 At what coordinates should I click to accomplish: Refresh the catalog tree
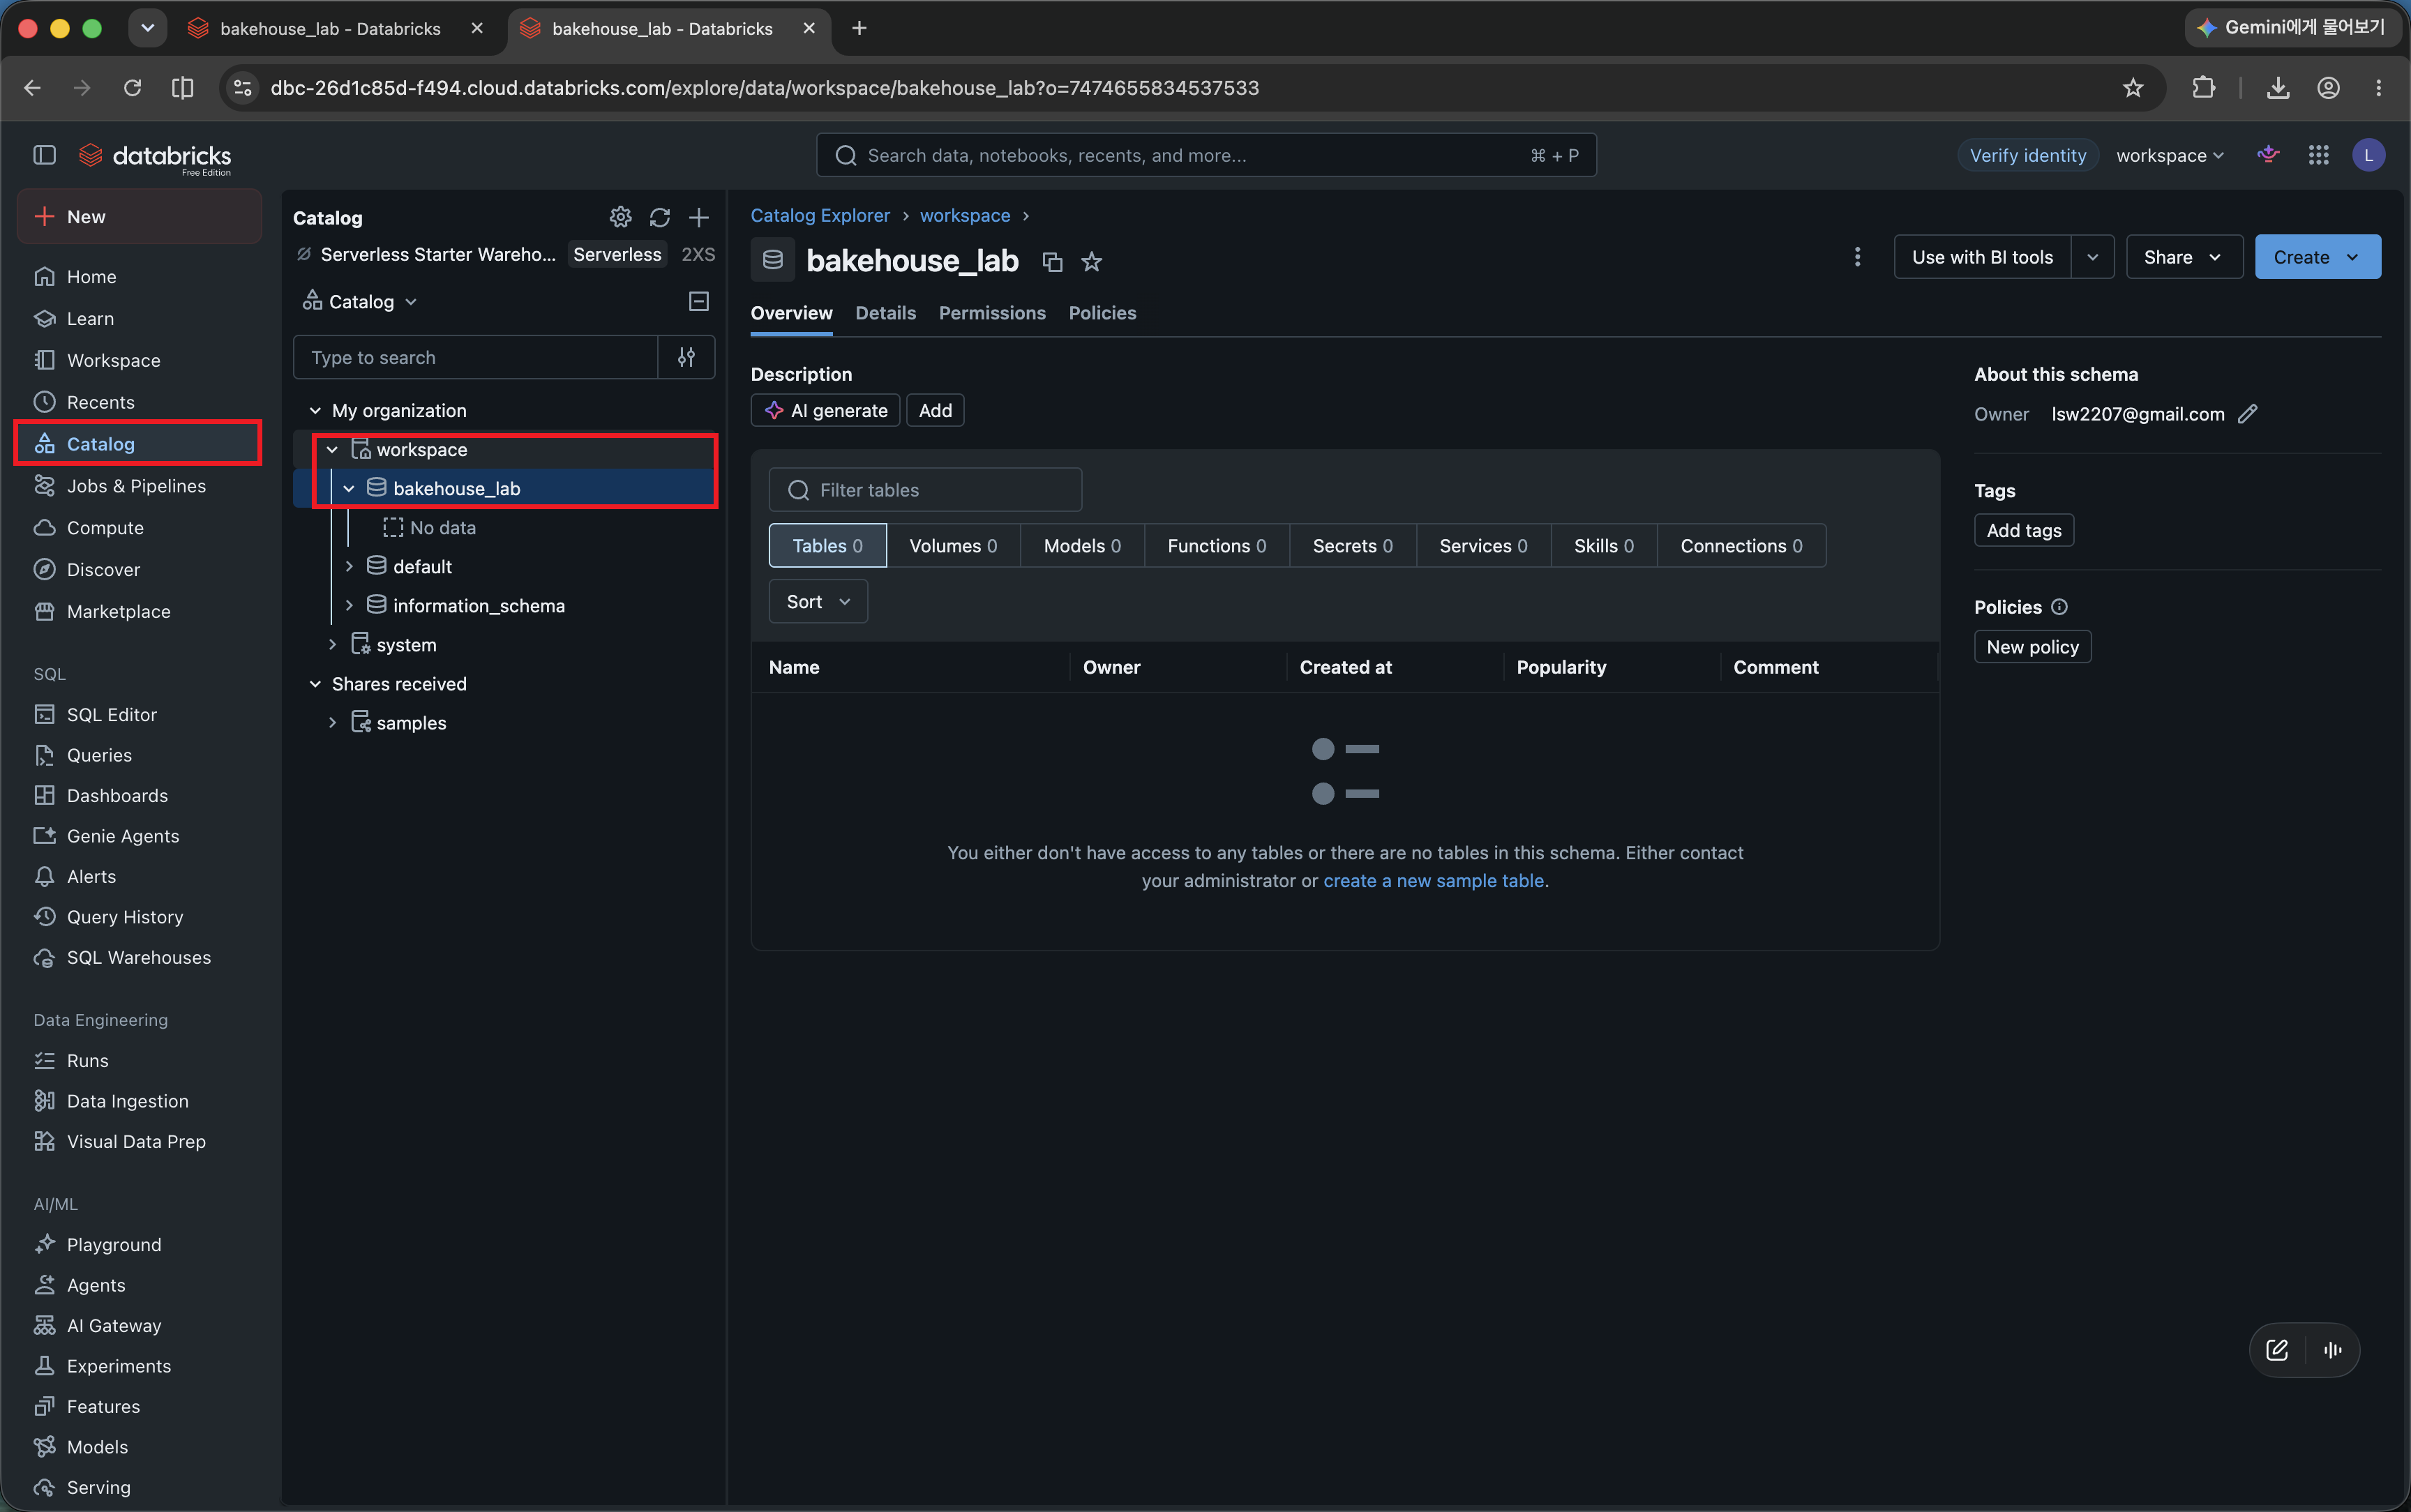pos(660,217)
